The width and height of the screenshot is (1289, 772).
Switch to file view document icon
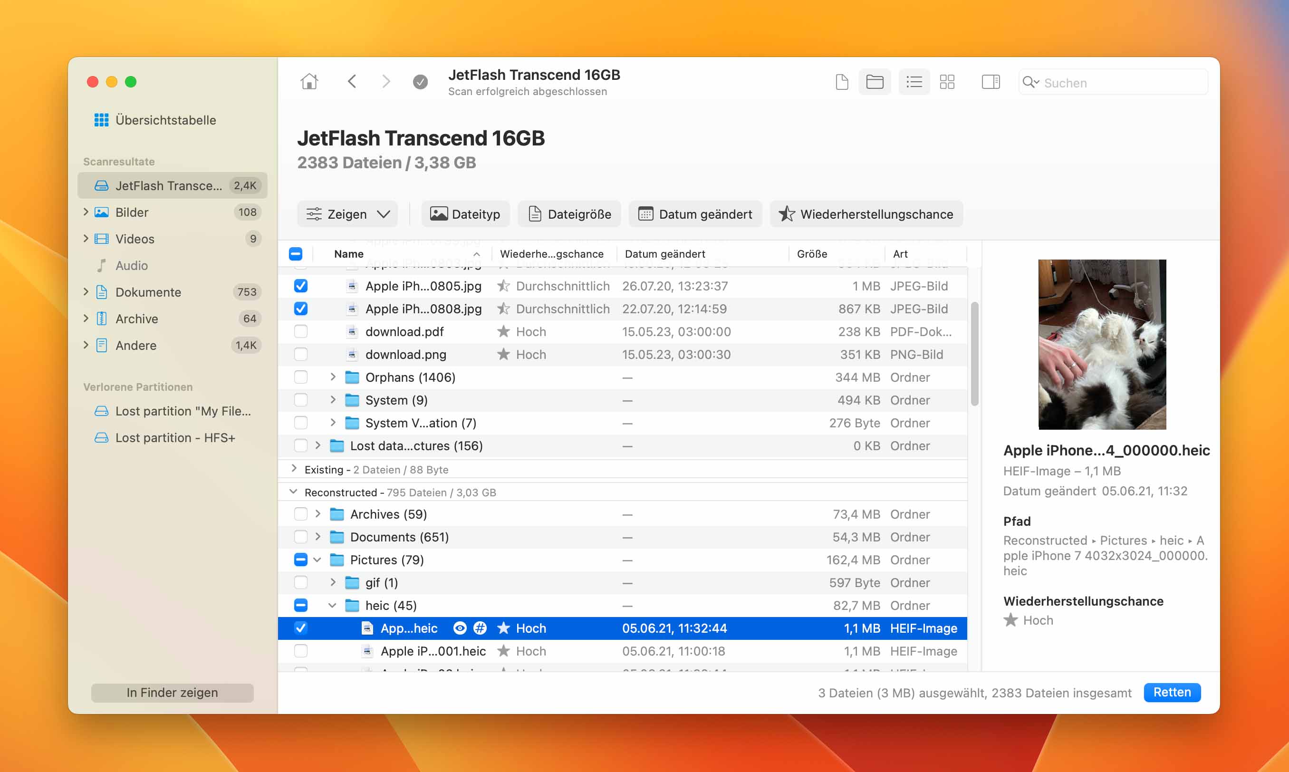tap(842, 82)
